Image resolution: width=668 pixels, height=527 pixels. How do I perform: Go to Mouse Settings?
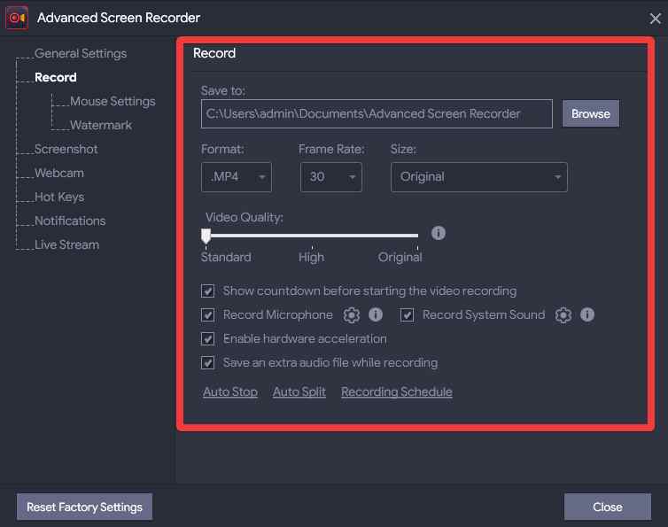[x=113, y=101]
